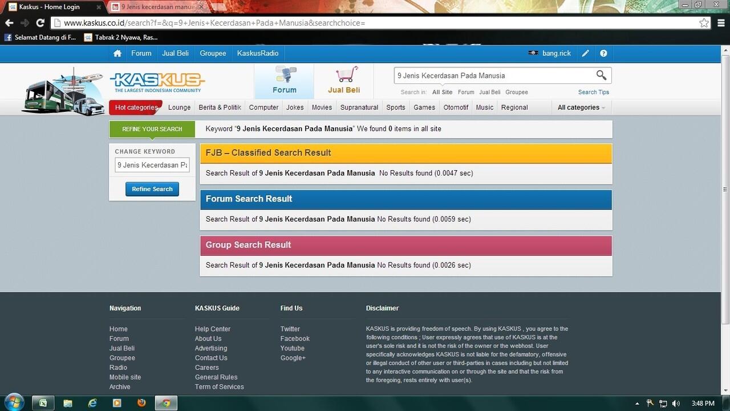
Task: Open the Twitter footer link
Action: (290, 329)
